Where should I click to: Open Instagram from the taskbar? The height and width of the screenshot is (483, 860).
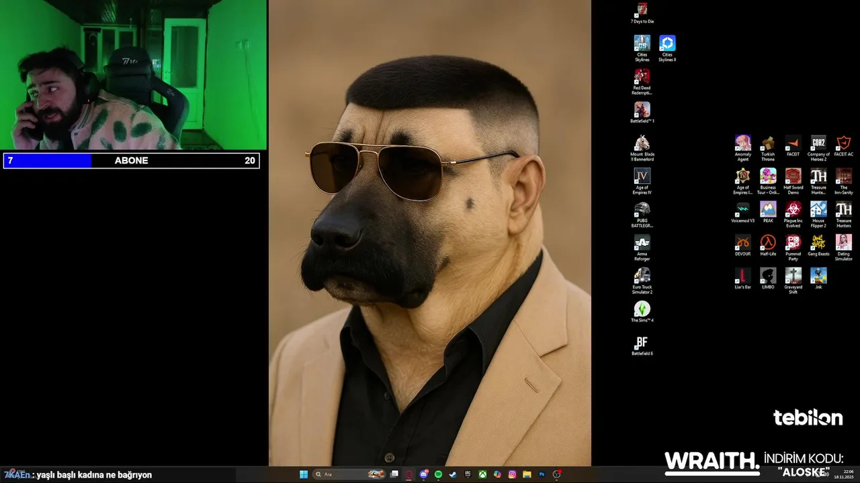click(513, 474)
